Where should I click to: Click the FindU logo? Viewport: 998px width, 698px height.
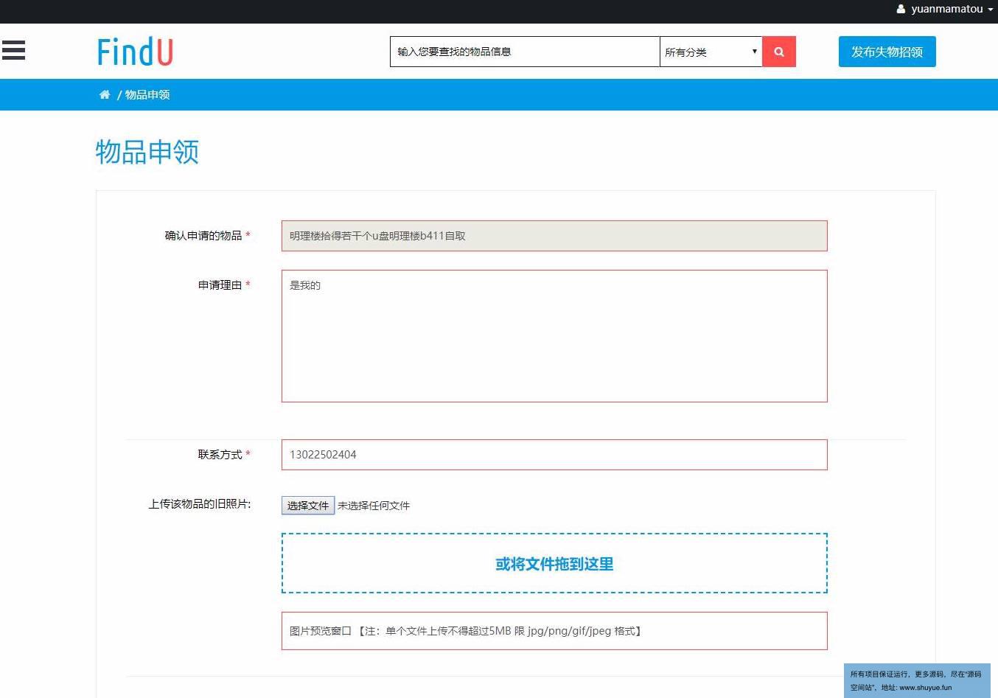(x=135, y=52)
